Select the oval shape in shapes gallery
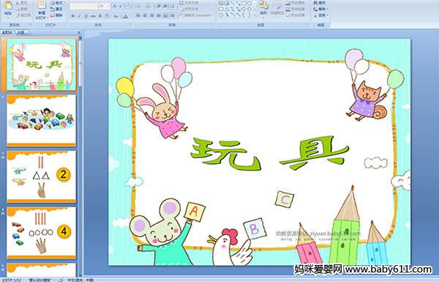Screen dimensions: 439x282 (249, 4)
